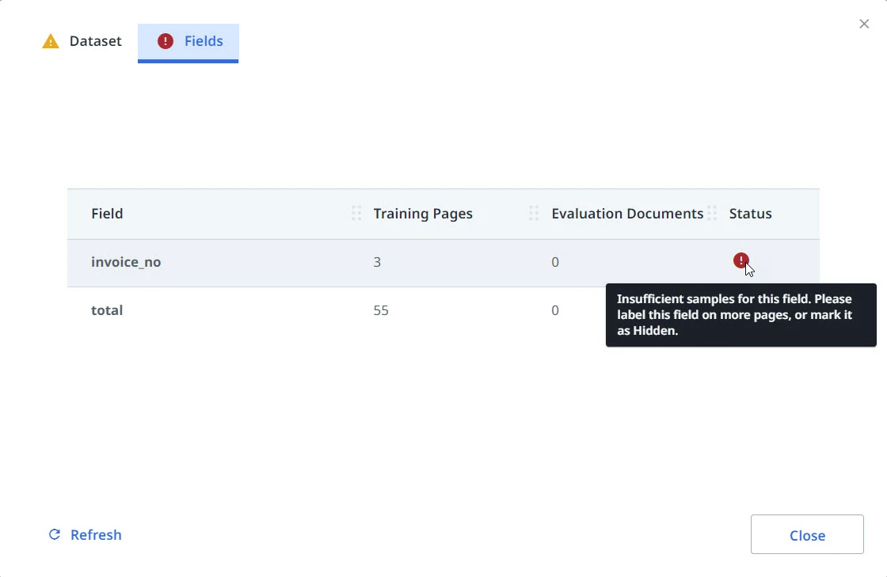Dismiss dialog with the X icon
This screenshot has height=577, width=887.
tap(864, 24)
